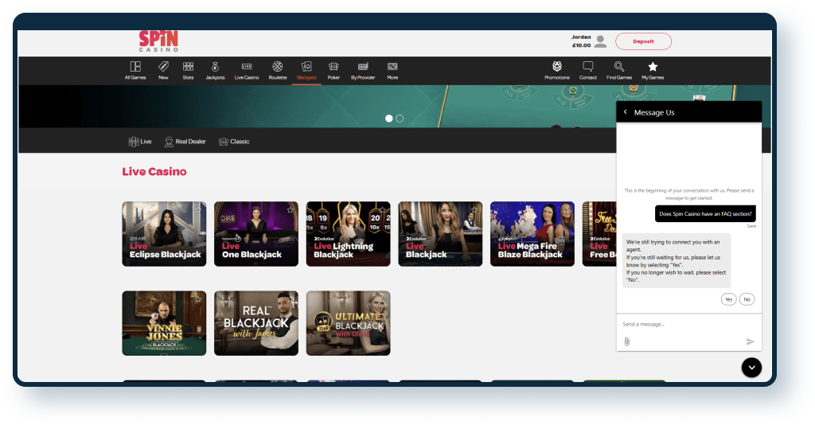Favorite Evolution Live Blackjack with star
The height and width of the screenshot is (425, 815).
coord(474,210)
